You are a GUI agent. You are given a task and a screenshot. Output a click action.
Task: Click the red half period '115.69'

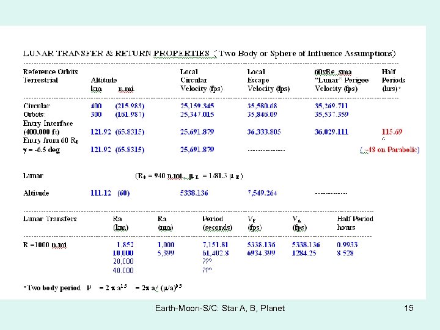coord(392,131)
